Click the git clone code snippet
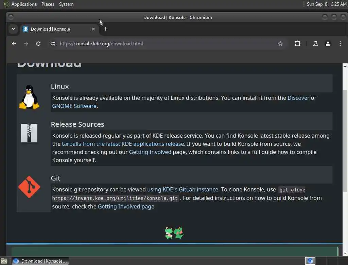Viewport: 348px width, 265px height. pos(292,190)
